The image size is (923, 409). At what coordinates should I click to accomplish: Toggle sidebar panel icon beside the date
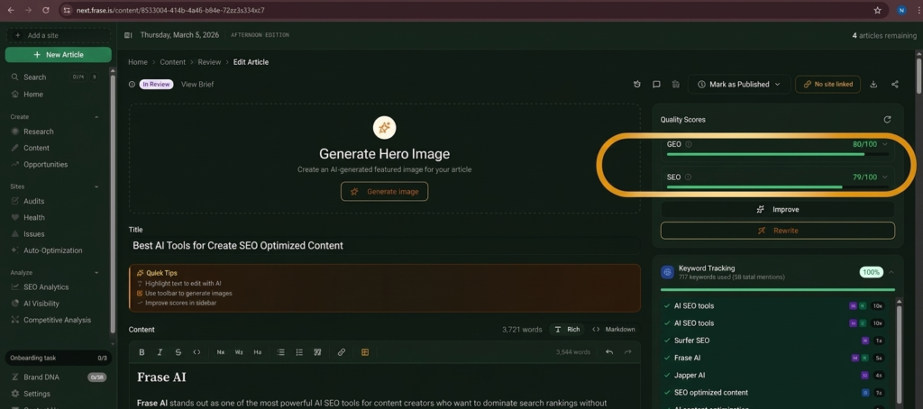coord(128,35)
